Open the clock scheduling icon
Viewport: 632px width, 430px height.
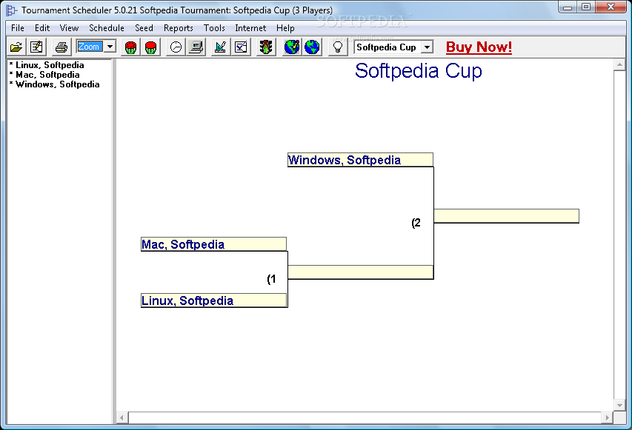[176, 47]
